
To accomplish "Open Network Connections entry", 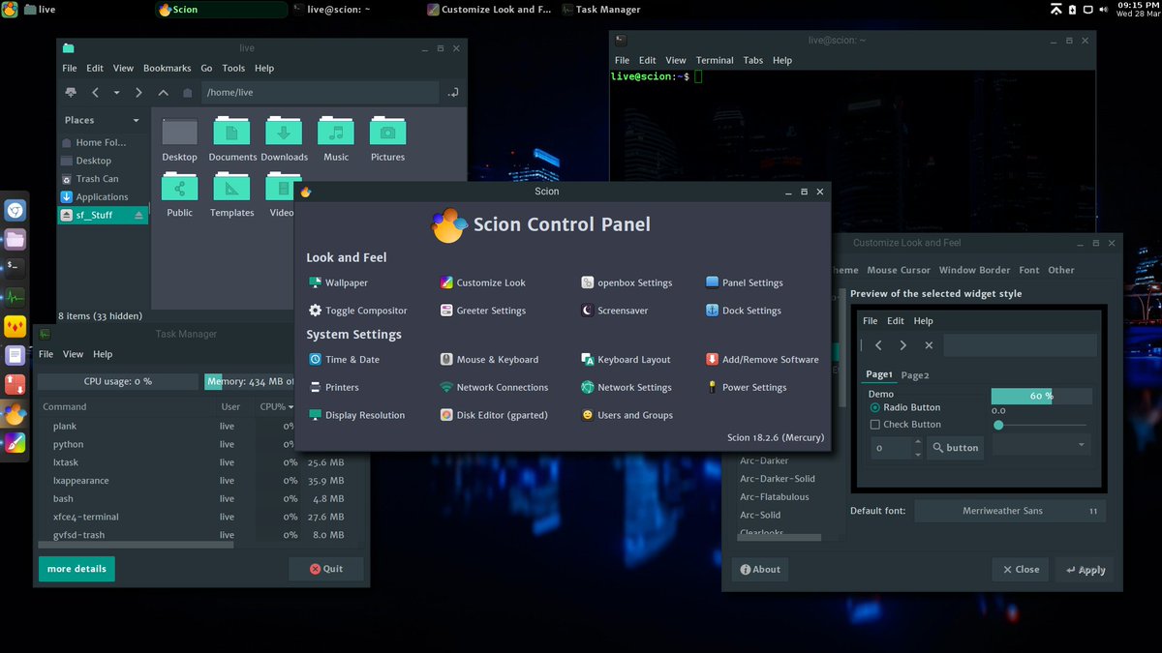I will click(494, 387).
